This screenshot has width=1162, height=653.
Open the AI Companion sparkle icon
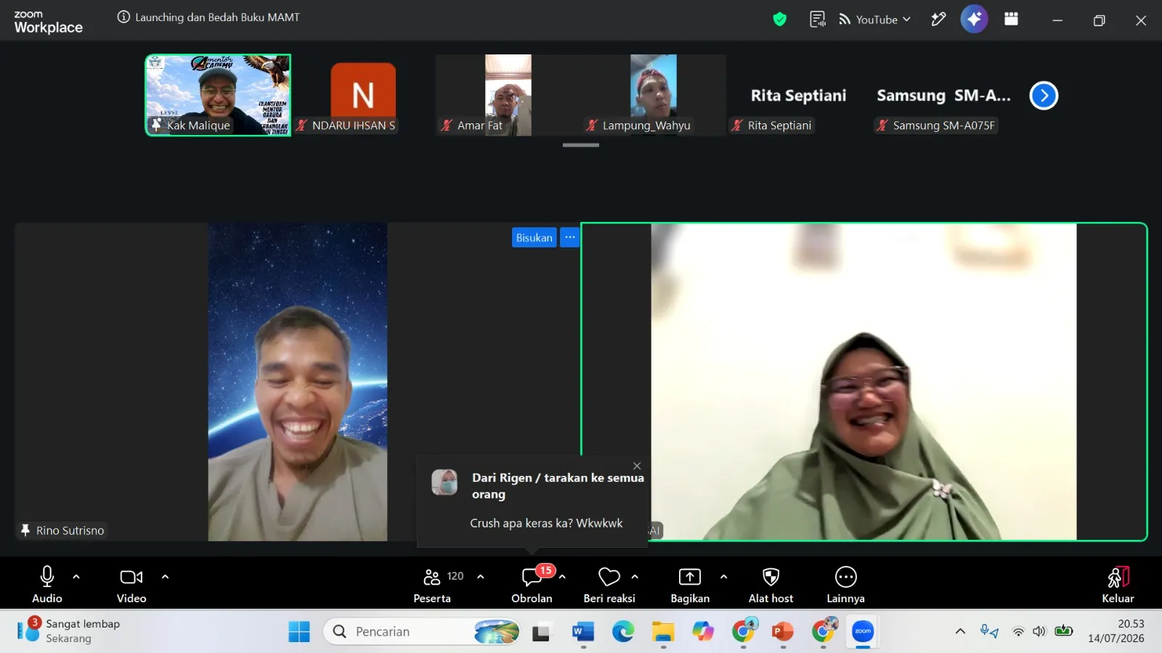click(974, 19)
